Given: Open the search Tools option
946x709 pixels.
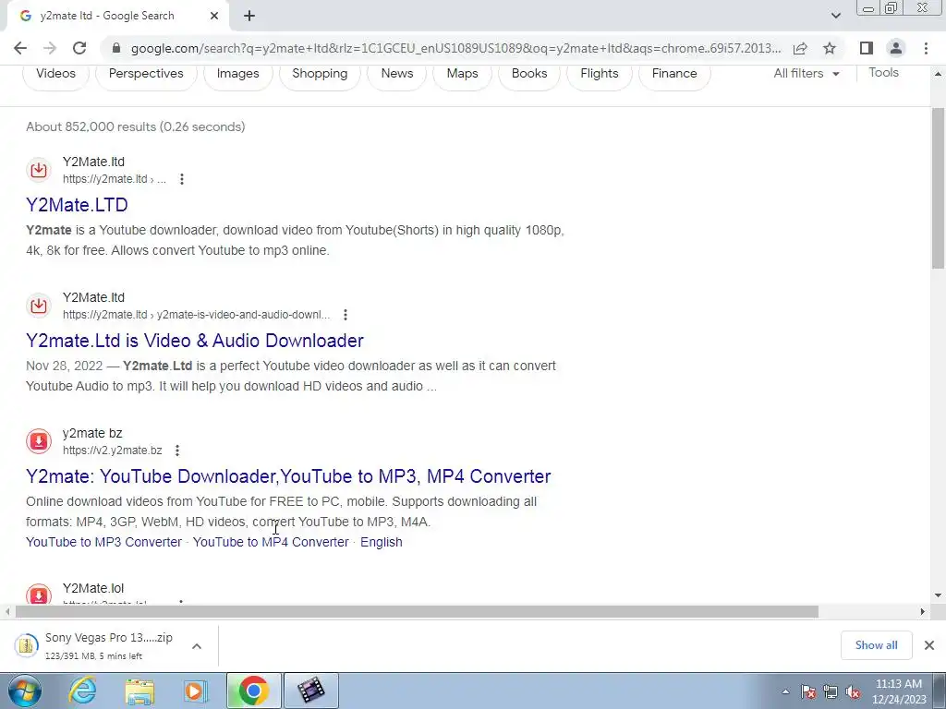Looking at the screenshot, I should click(x=883, y=72).
